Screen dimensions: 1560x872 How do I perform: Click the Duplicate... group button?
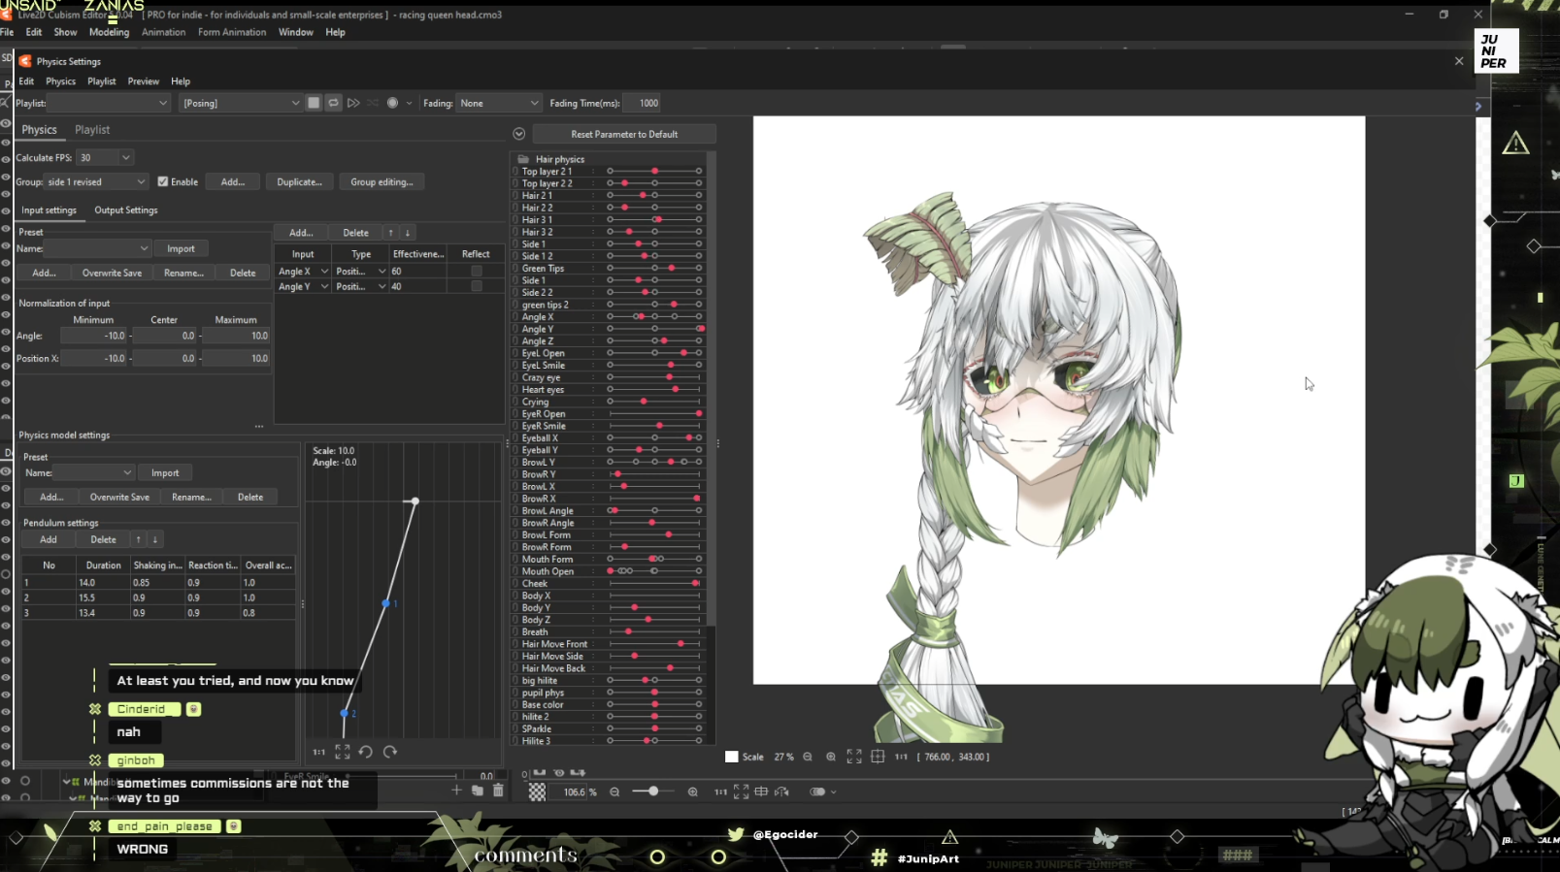point(299,181)
